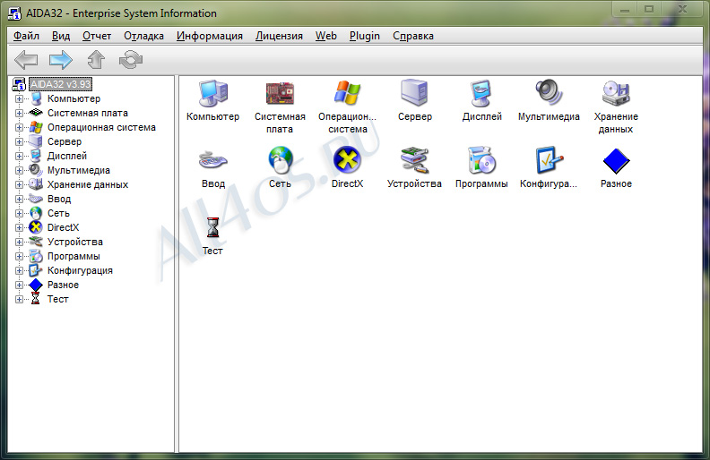Screen dimensions: 710x460
Task: Select Программы in the tree
Action: (74, 256)
